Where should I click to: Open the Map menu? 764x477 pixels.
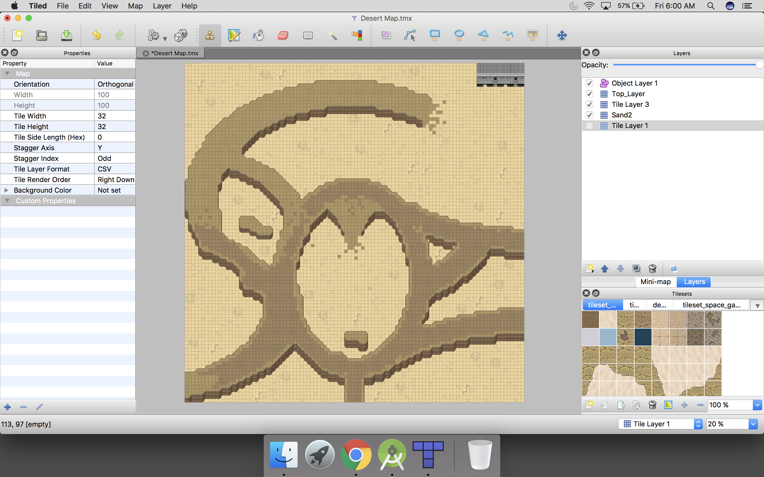[135, 6]
